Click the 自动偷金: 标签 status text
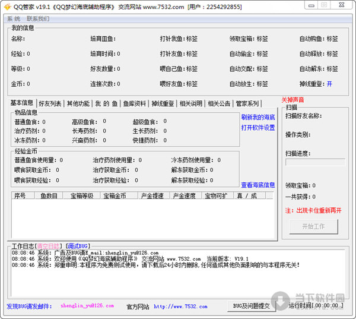The width and height of the screenshot is (356, 319). point(249,54)
